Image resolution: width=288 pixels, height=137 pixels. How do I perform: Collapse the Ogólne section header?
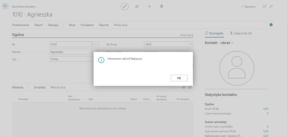[18, 35]
